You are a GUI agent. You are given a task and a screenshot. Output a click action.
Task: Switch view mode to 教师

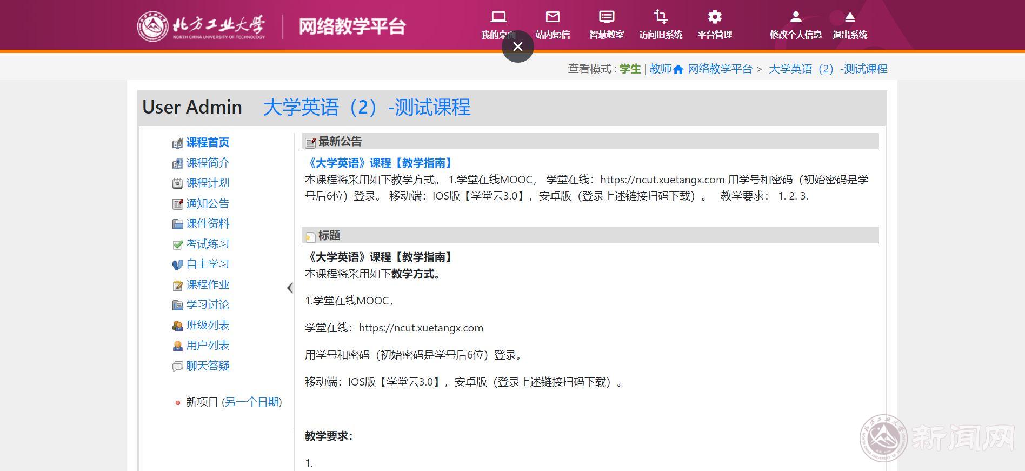(x=660, y=69)
